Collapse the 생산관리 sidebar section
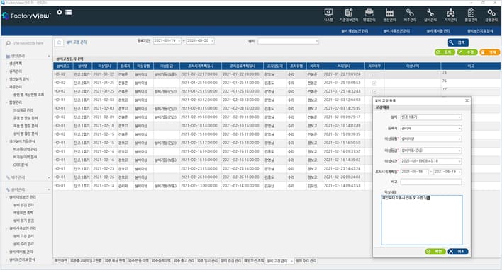 49,56
